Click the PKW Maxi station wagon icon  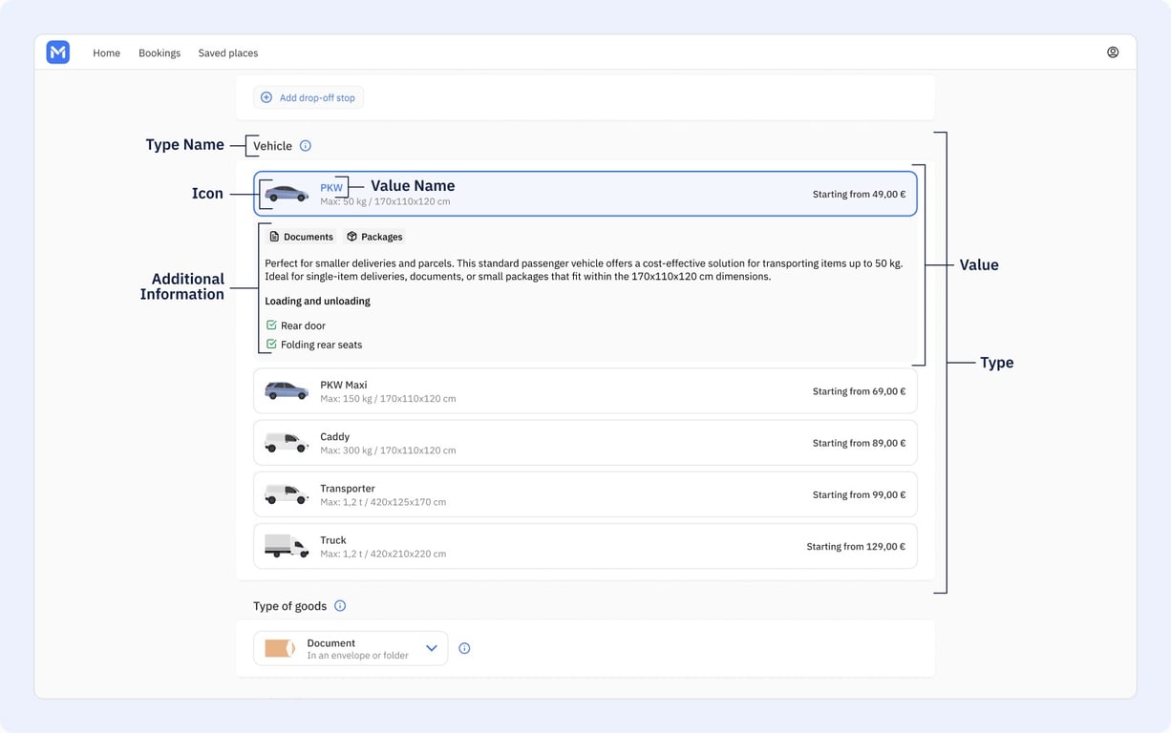pos(287,390)
